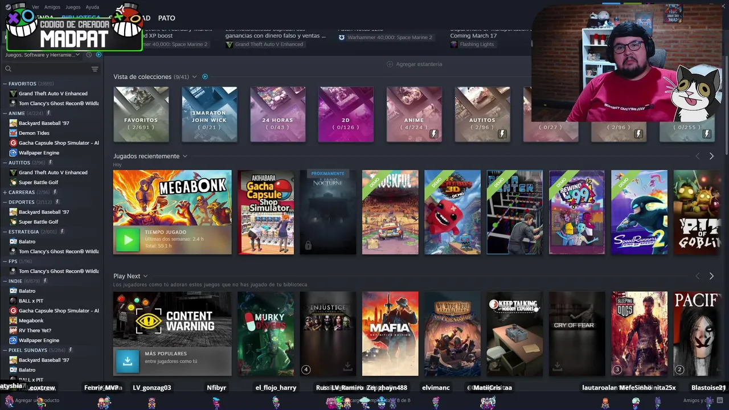
Task: Open the PATO profile tab
Action: tap(166, 18)
